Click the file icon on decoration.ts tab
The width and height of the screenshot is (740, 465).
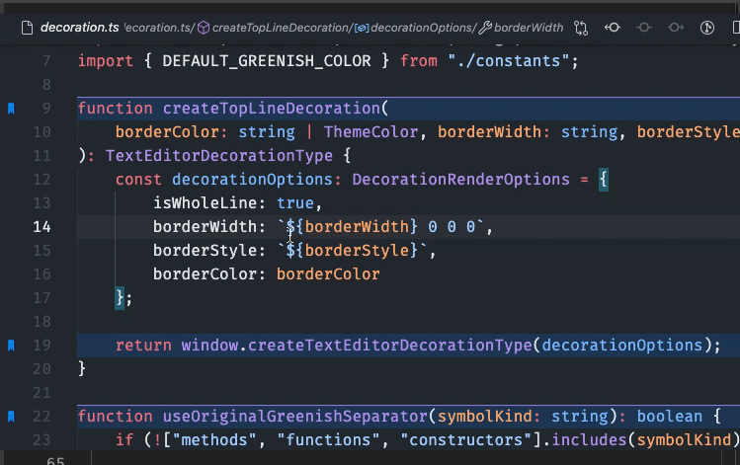coord(27,28)
